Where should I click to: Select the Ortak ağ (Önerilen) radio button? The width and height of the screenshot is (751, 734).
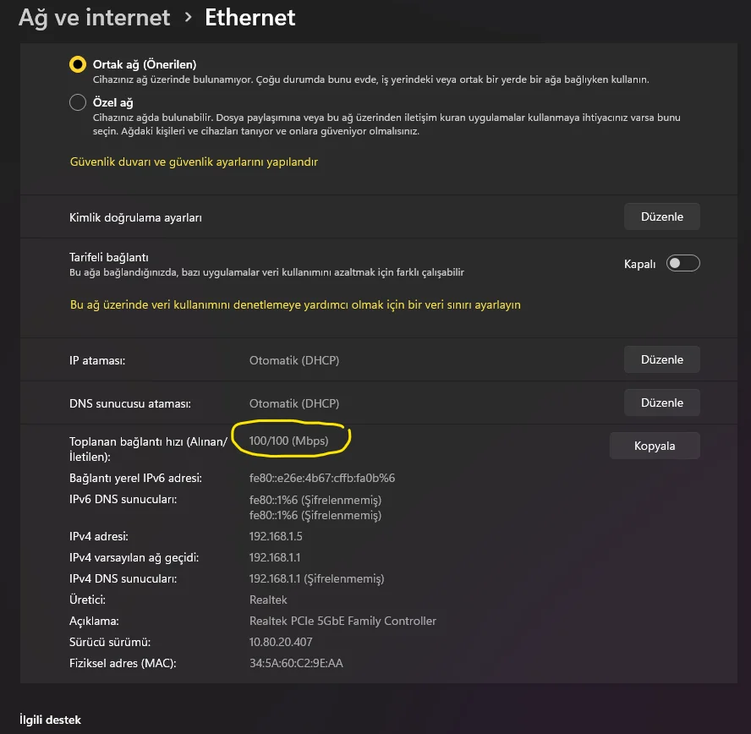click(78, 64)
